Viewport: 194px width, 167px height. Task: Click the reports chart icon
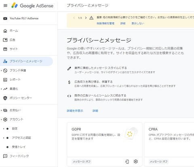[x=5, y=80]
